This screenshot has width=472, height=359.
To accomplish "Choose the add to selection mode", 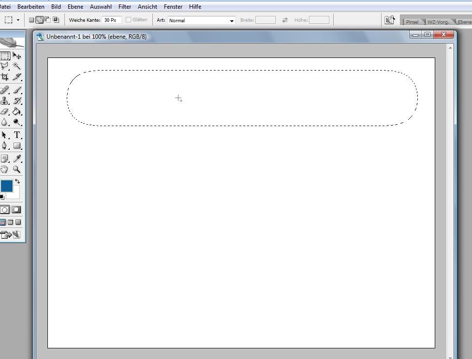I will [40, 20].
